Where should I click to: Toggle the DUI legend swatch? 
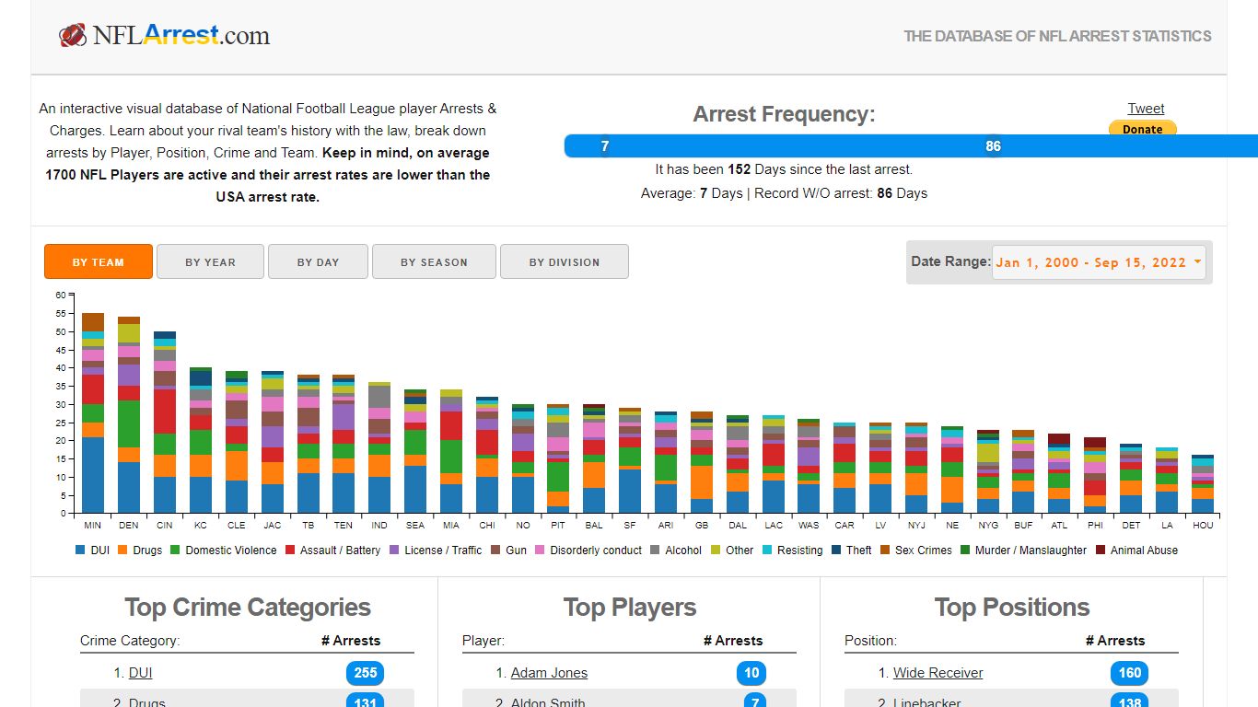(x=81, y=550)
